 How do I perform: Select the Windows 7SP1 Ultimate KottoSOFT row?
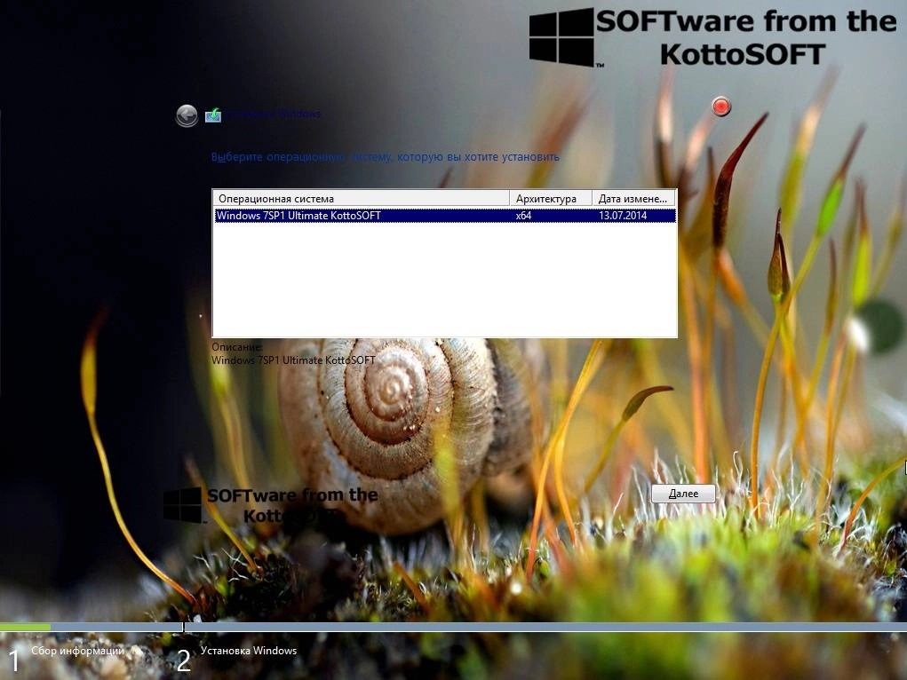click(445, 215)
